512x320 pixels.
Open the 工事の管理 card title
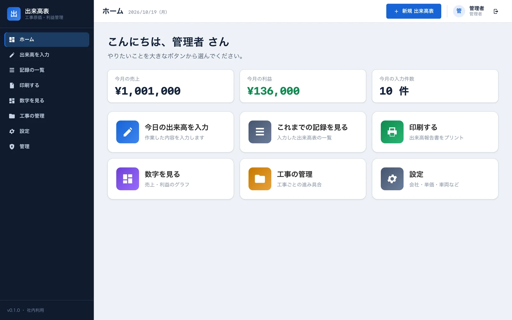pyautogui.click(x=295, y=174)
